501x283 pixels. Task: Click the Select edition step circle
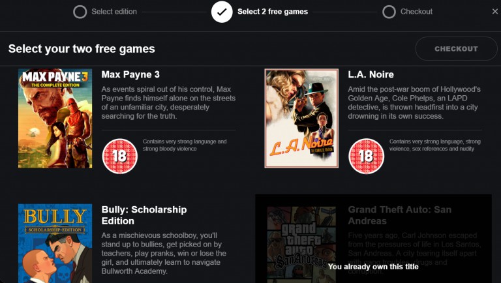pos(80,12)
